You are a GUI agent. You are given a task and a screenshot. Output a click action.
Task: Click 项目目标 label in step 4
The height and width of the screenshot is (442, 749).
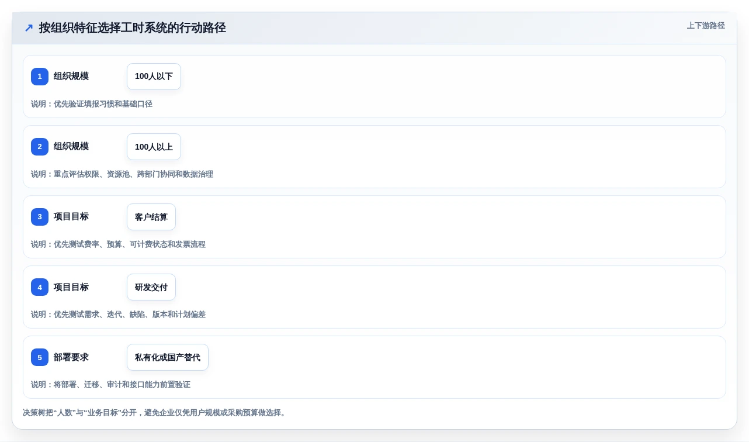[71, 287]
